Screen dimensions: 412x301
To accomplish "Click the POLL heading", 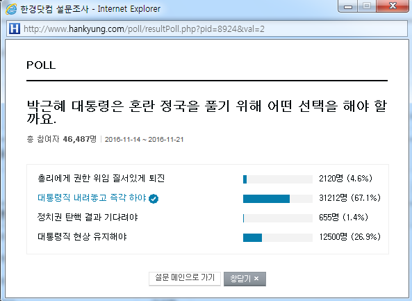I will click(41, 65).
